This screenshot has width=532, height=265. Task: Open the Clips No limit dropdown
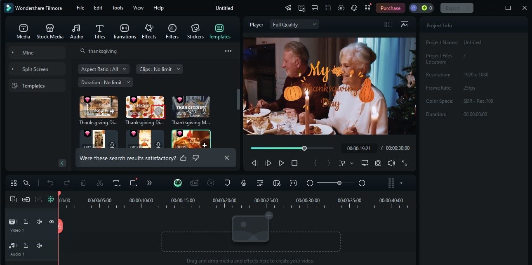(159, 69)
